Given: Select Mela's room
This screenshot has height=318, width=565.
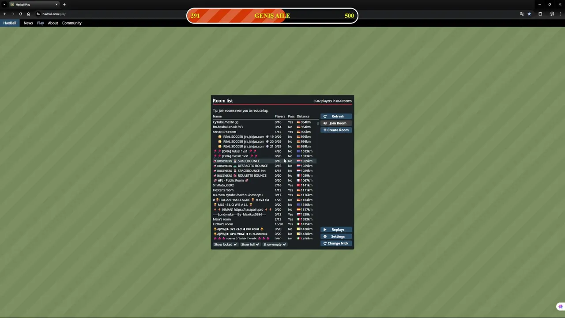Looking at the screenshot, I should pos(264,219).
